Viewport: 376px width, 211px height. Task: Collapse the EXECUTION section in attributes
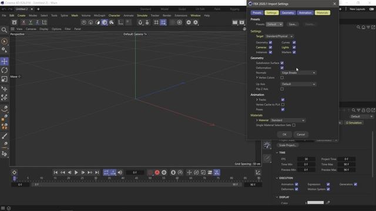[277, 178]
